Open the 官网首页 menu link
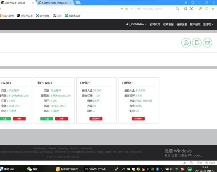217x172 pixels. (155, 24)
